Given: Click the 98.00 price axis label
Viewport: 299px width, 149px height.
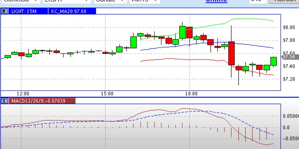Looking at the screenshot, I should click(289, 27).
